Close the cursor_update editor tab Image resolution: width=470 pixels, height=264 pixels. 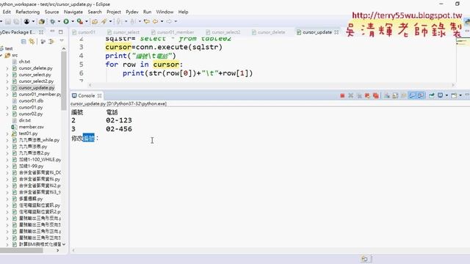(336, 32)
